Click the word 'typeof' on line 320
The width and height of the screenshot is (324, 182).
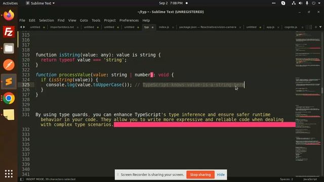67,60
